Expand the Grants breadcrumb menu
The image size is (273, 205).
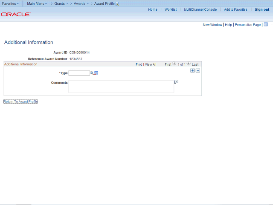61,3
